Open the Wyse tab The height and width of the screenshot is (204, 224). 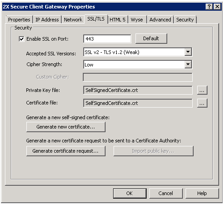137,20
